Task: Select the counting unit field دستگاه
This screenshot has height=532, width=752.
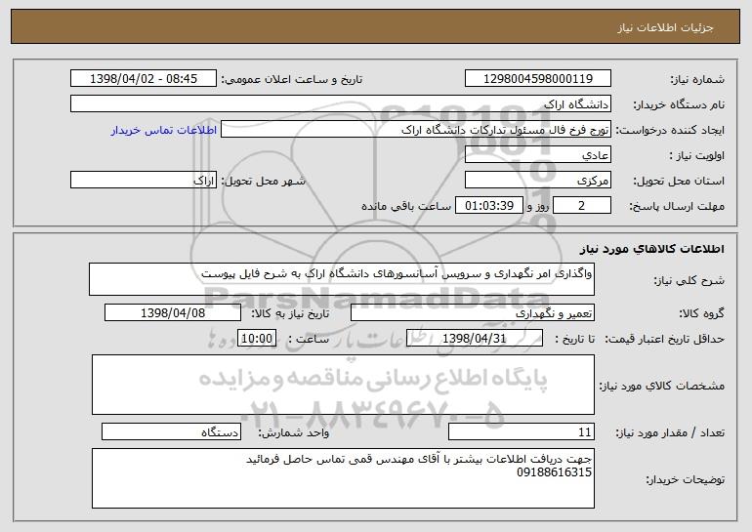Action: point(171,431)
